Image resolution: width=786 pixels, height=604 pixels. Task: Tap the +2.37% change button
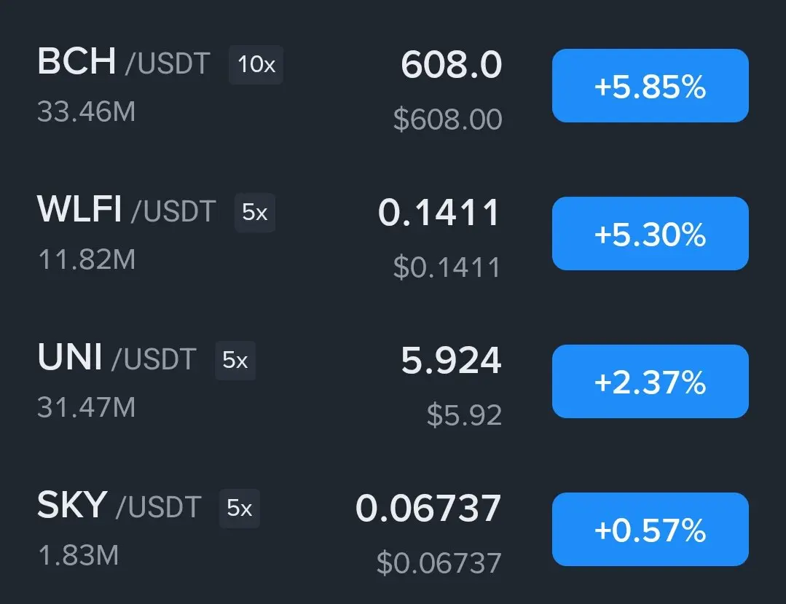tap(651, 382)
